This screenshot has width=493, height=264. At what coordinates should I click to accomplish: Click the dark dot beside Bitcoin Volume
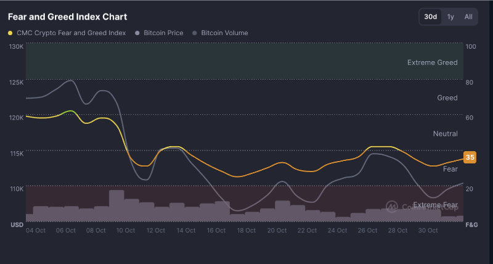pos(195,33)
